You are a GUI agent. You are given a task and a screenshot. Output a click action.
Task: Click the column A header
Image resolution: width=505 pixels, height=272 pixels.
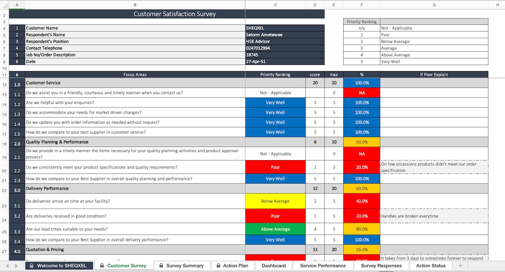(x=17, y=5)
